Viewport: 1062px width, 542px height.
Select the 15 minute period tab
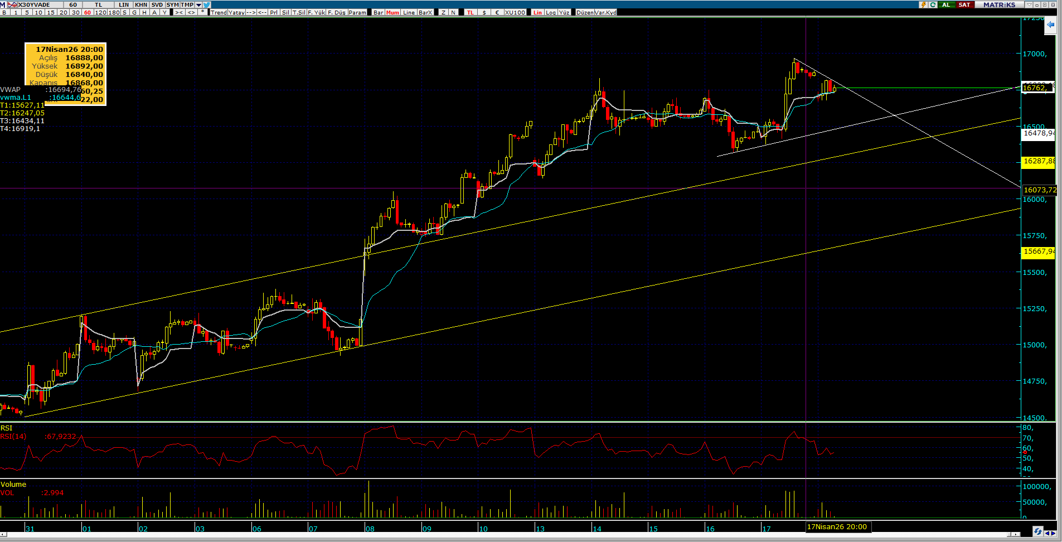[51, 12]
